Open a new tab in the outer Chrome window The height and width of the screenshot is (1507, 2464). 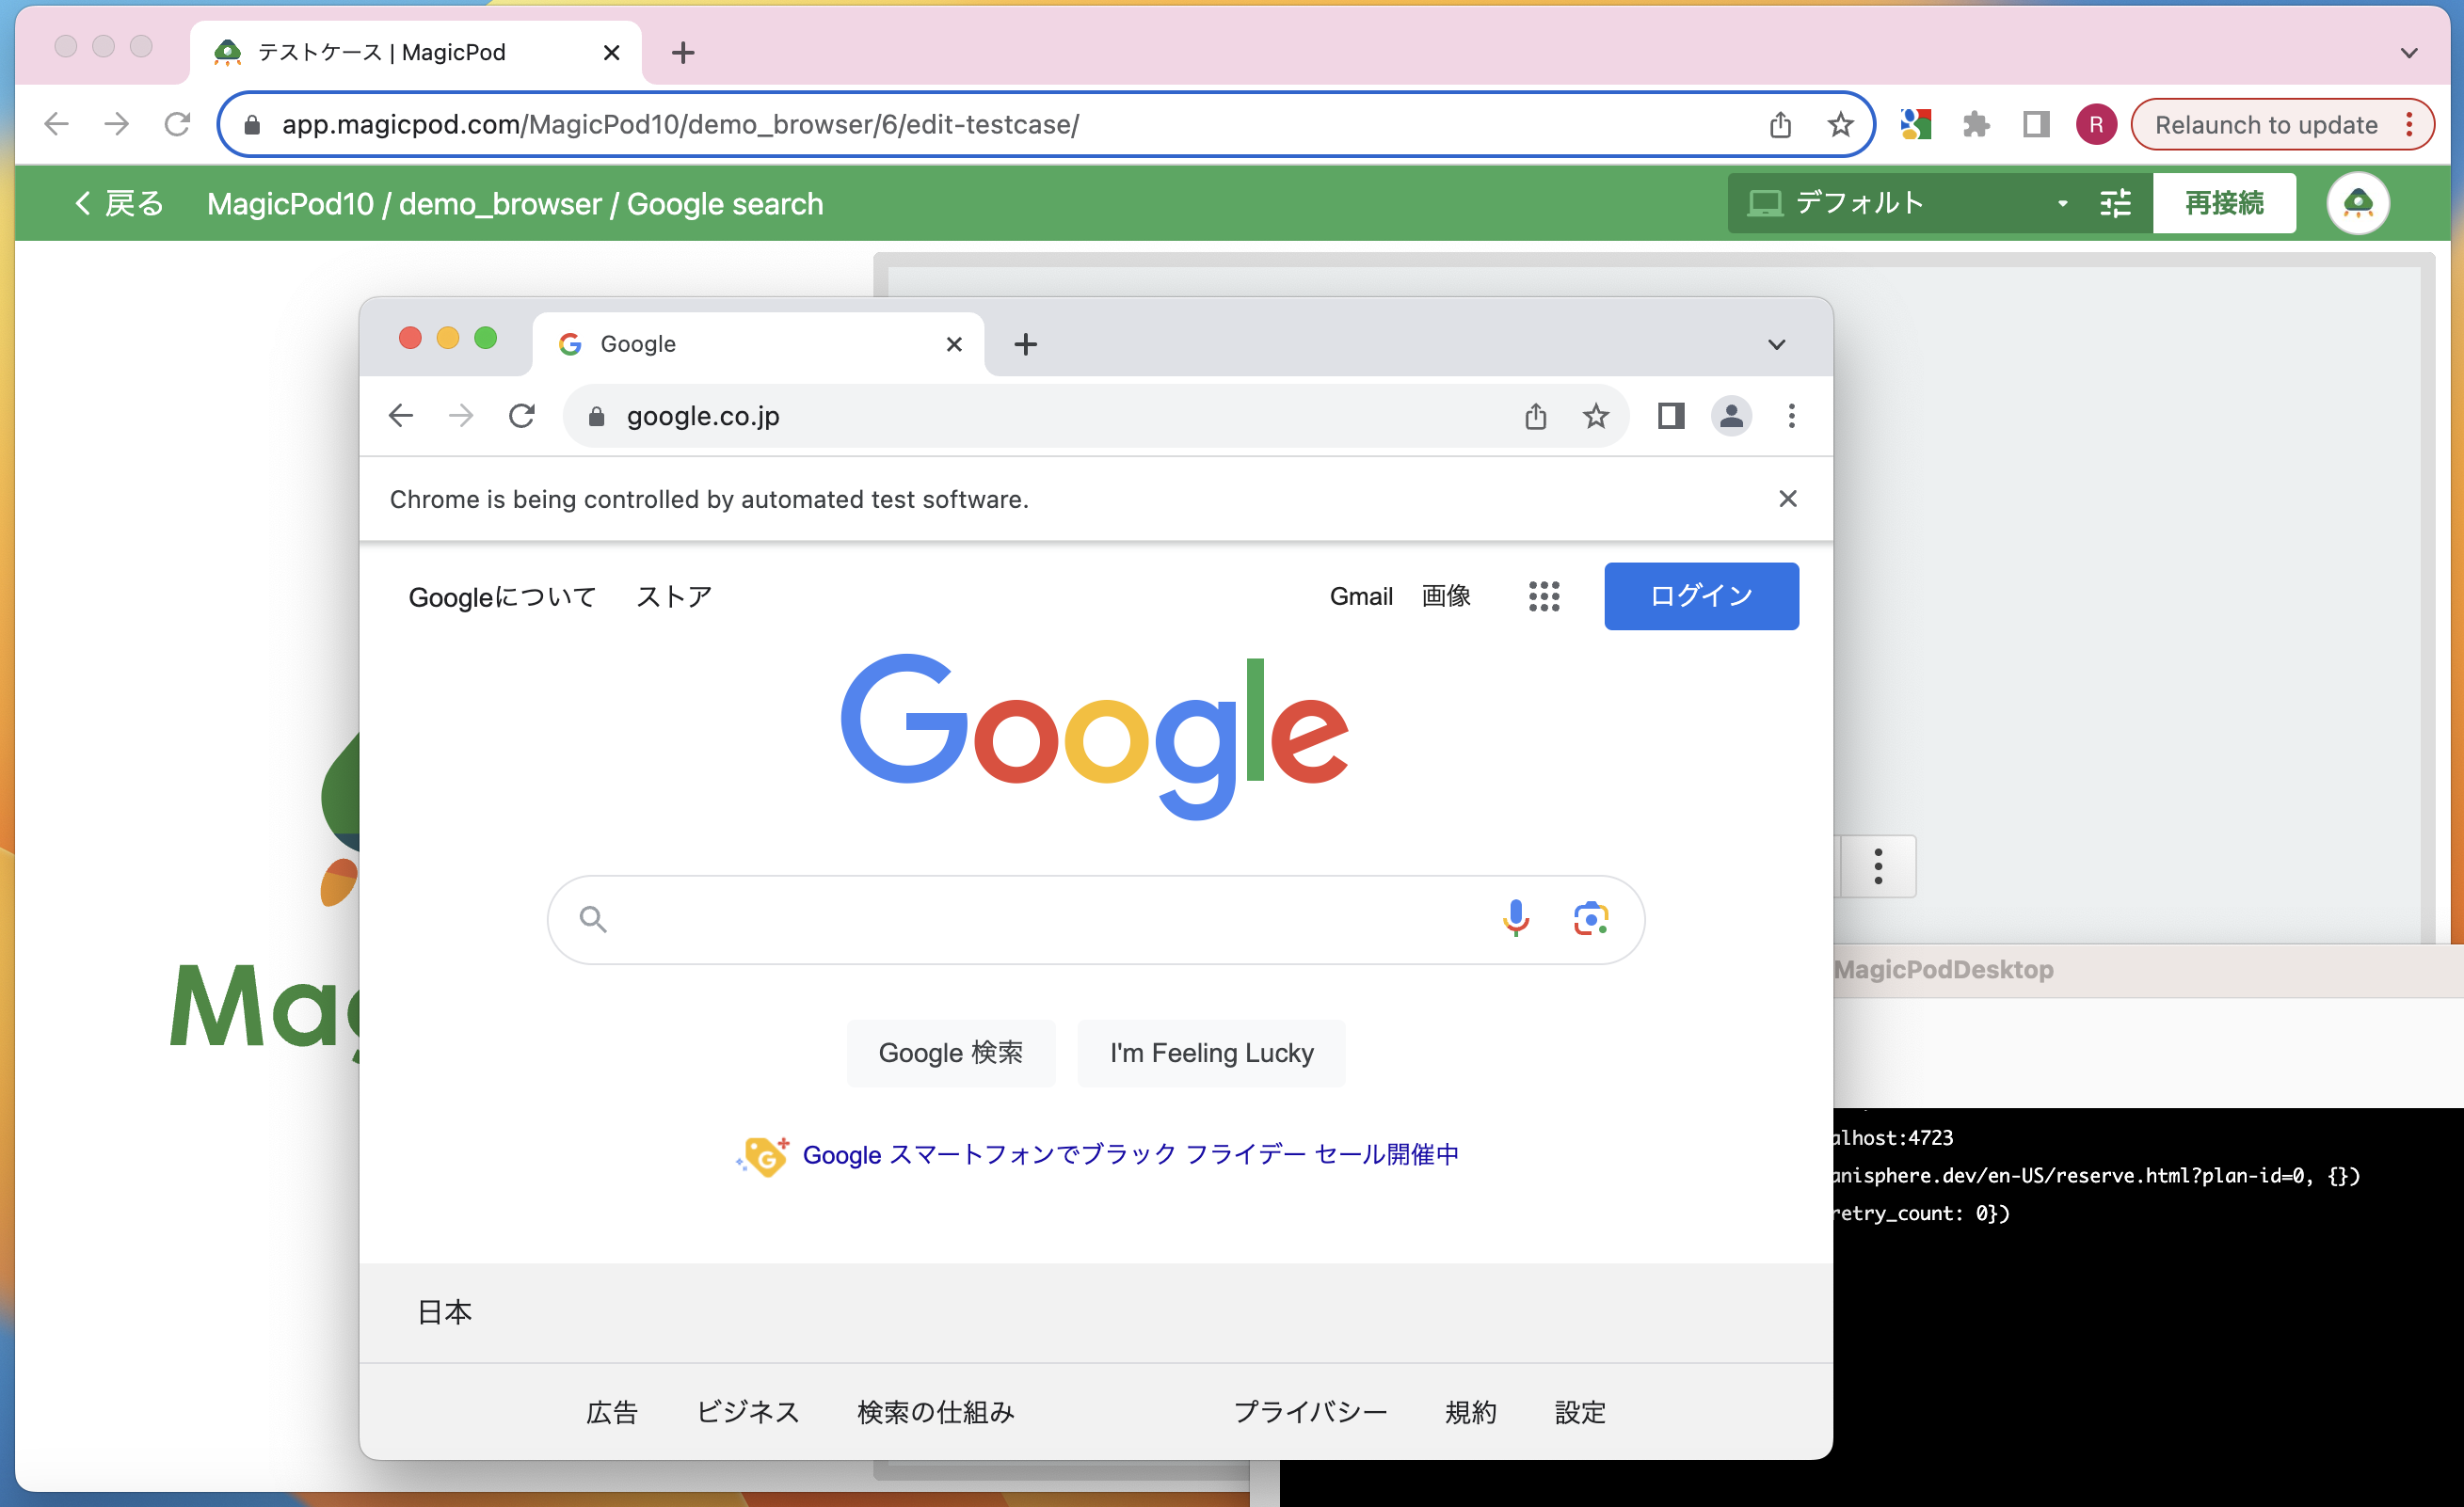click(x=683, y=52)
